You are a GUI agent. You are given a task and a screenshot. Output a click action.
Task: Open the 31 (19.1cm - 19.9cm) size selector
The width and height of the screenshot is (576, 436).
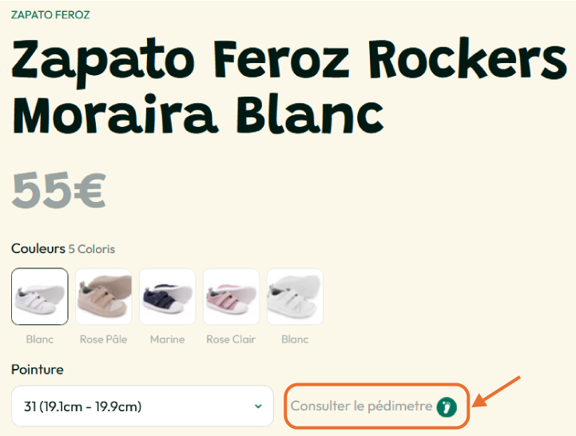pos(142,406)
